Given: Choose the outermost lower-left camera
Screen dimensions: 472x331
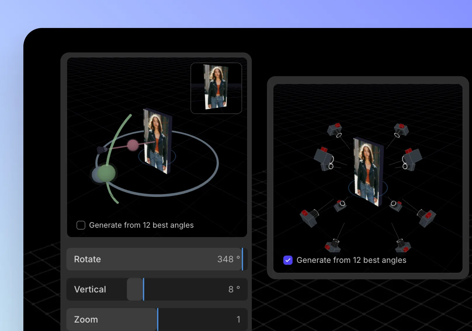Looking at the screenshot, I should click(309, 217).
